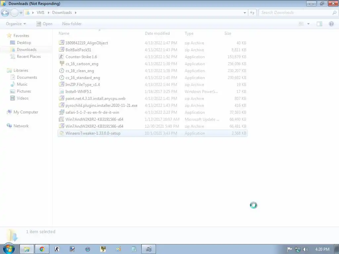339x254 pixels.
Task: Open the Documents library
Action: click(x=27, y=77)
